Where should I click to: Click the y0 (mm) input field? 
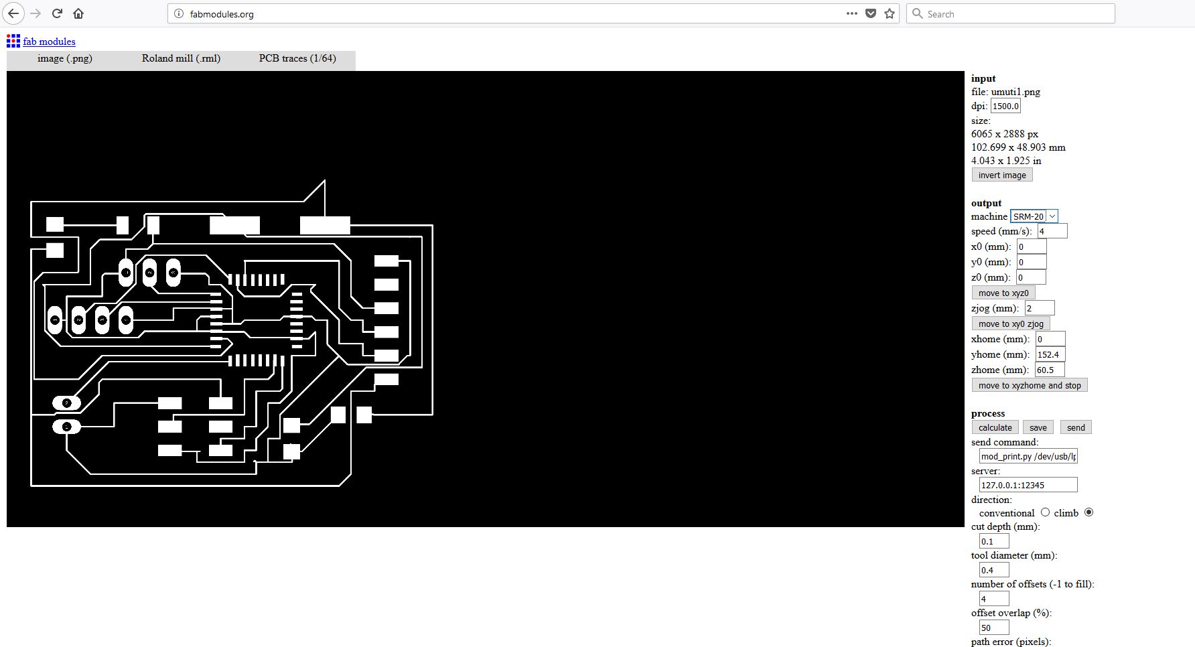1032,262
